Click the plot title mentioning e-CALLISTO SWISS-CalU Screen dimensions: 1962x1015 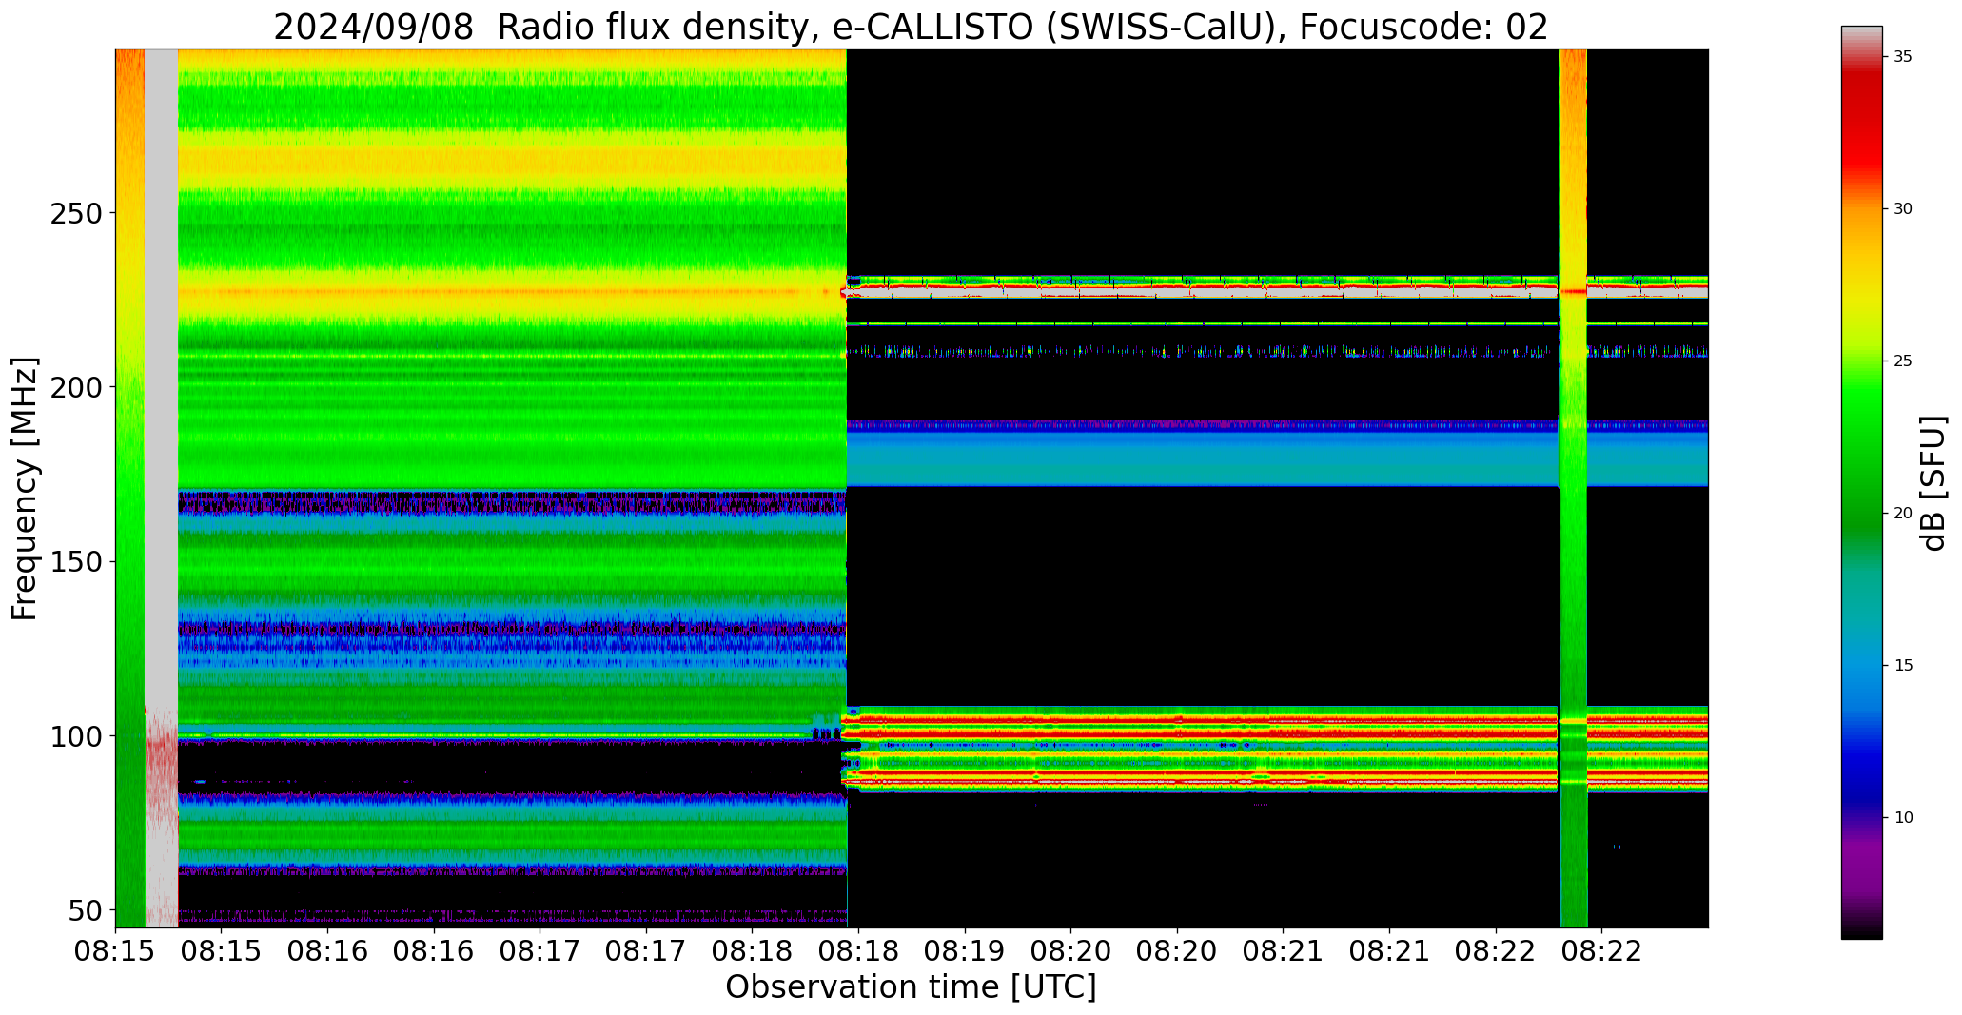(x=911, y=27)
